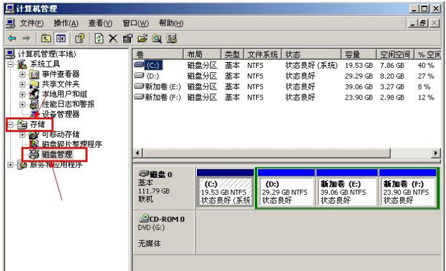Image resolution: width=446 pixels, height=271 pixels.
Task: Expand the 服务和应用程序 node
Action: tap(10, 165)
